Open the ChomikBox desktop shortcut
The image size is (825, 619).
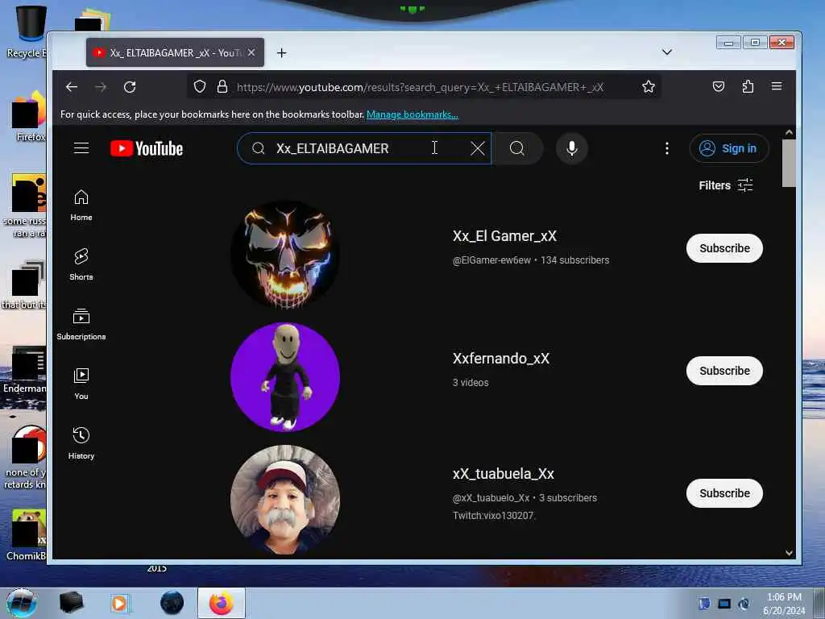27,535
